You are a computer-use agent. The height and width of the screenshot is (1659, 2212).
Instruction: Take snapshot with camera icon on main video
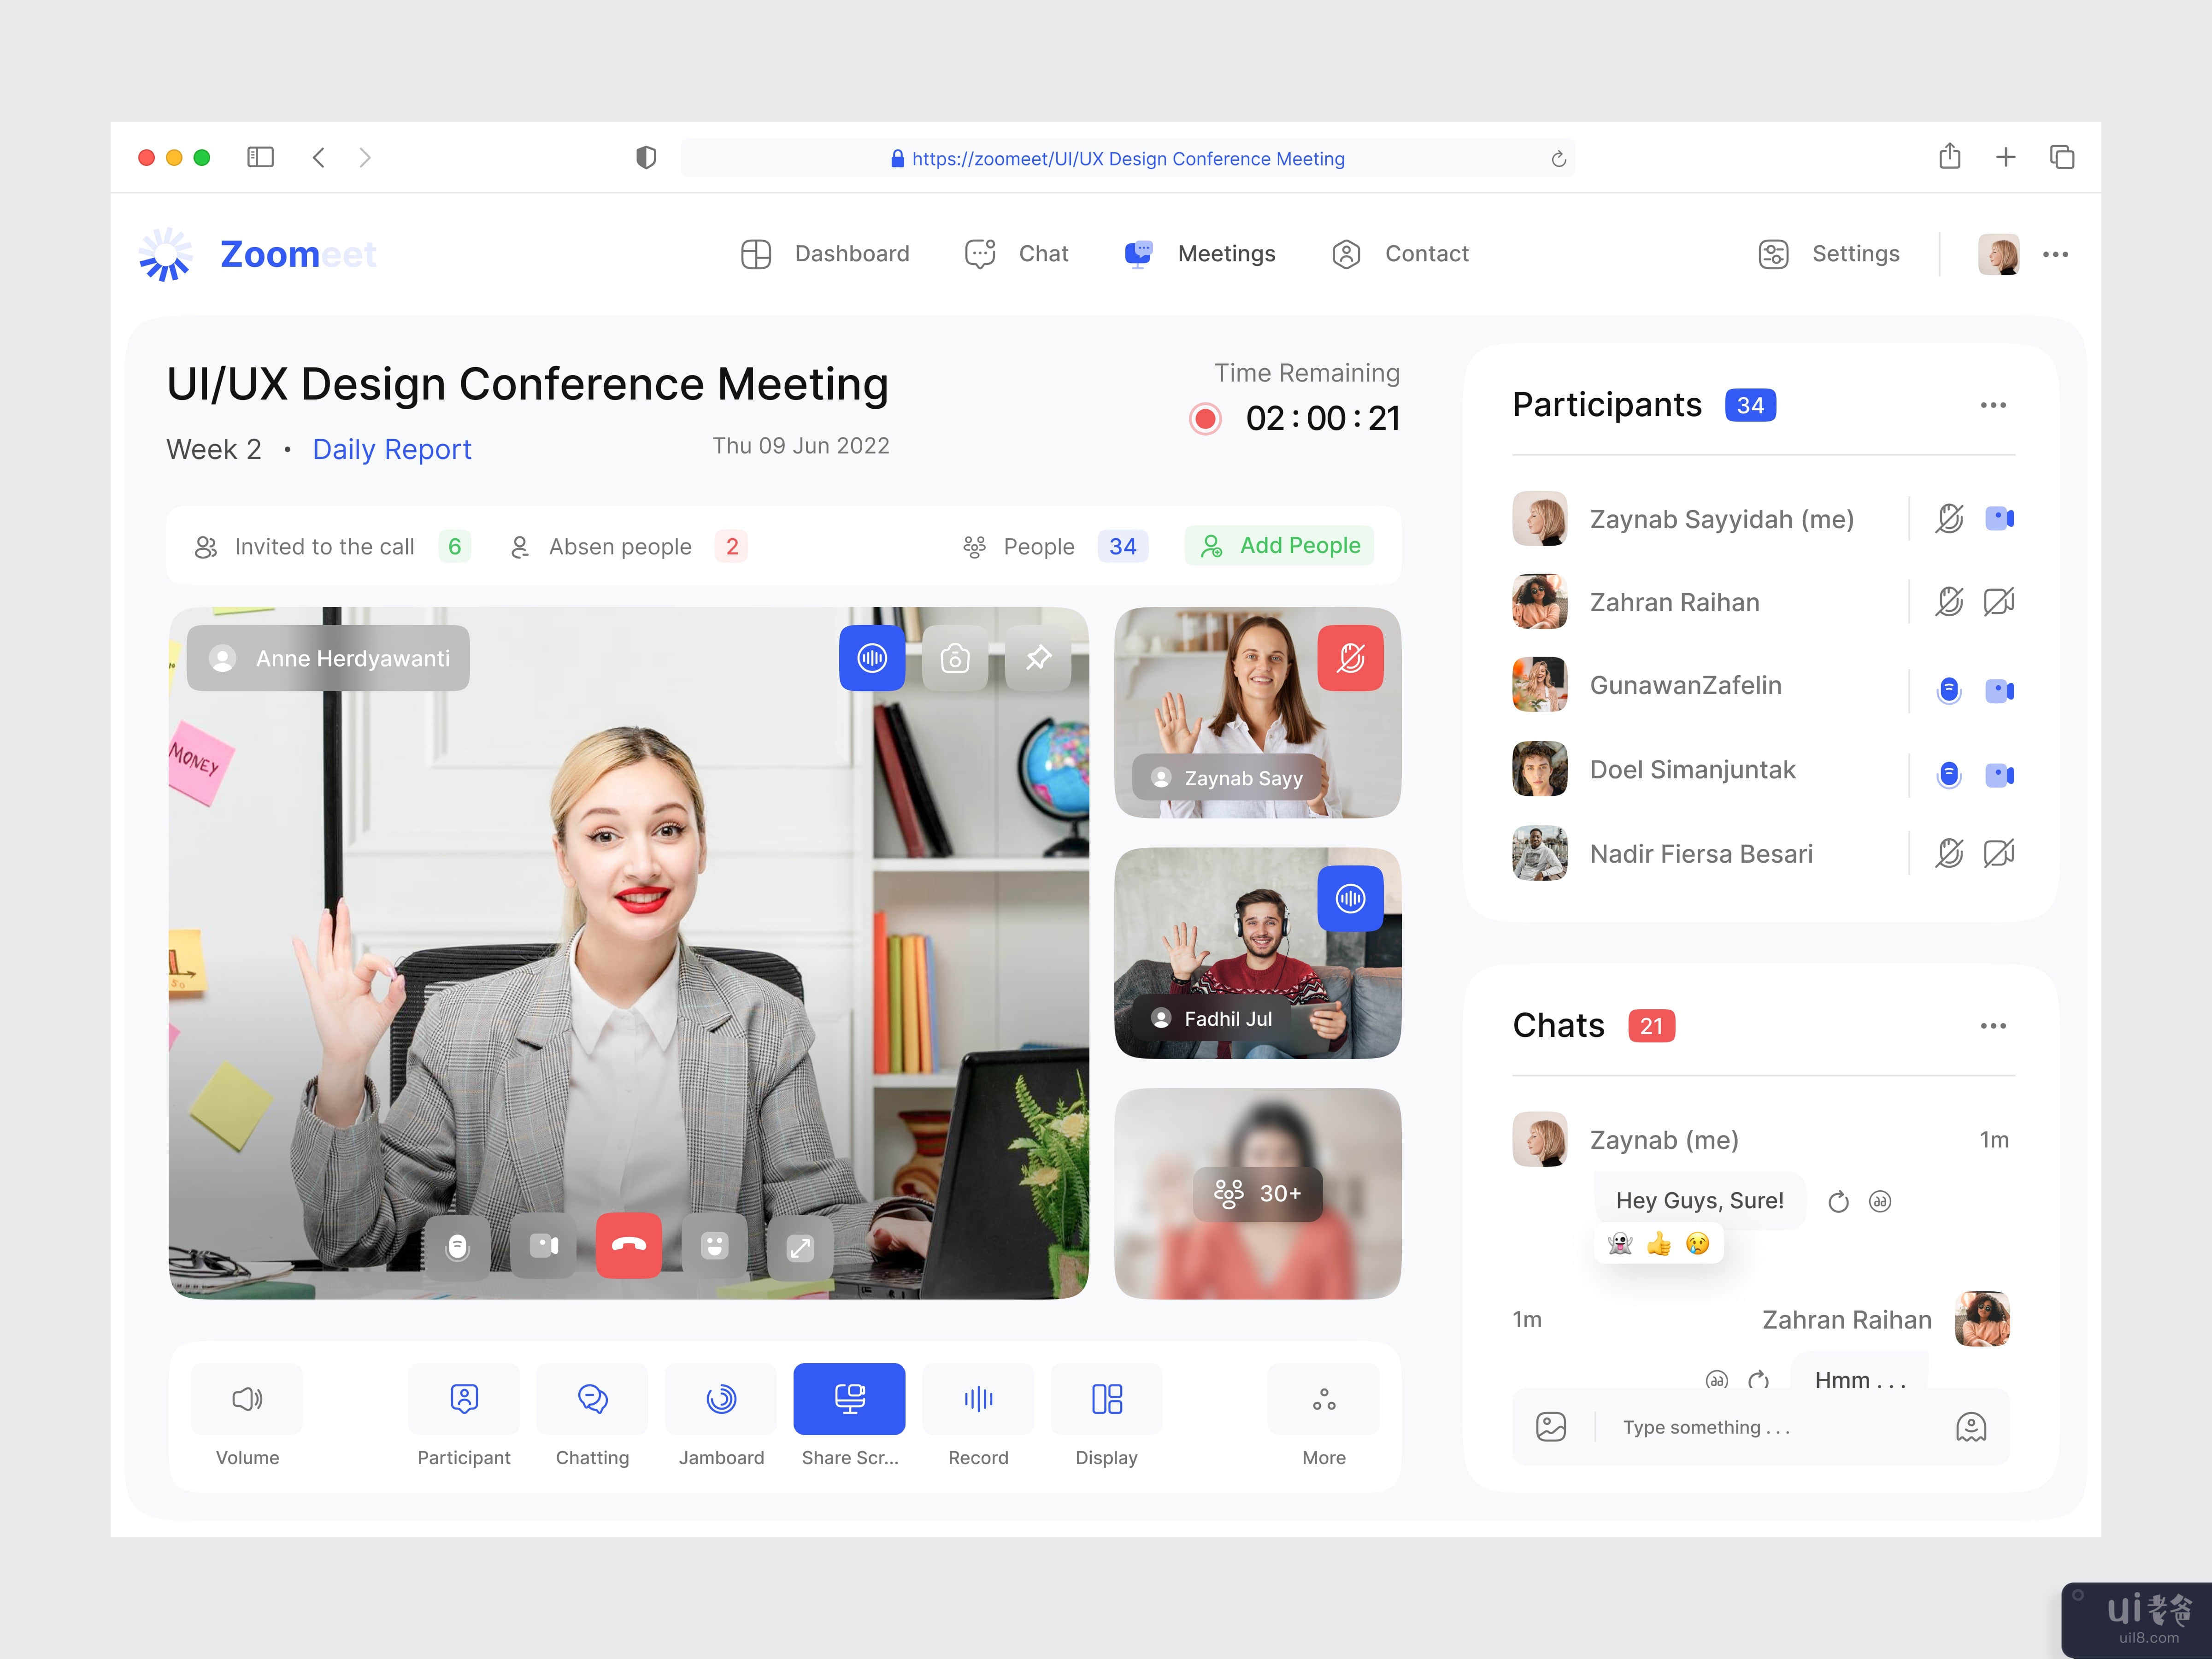tap(954, 658)
